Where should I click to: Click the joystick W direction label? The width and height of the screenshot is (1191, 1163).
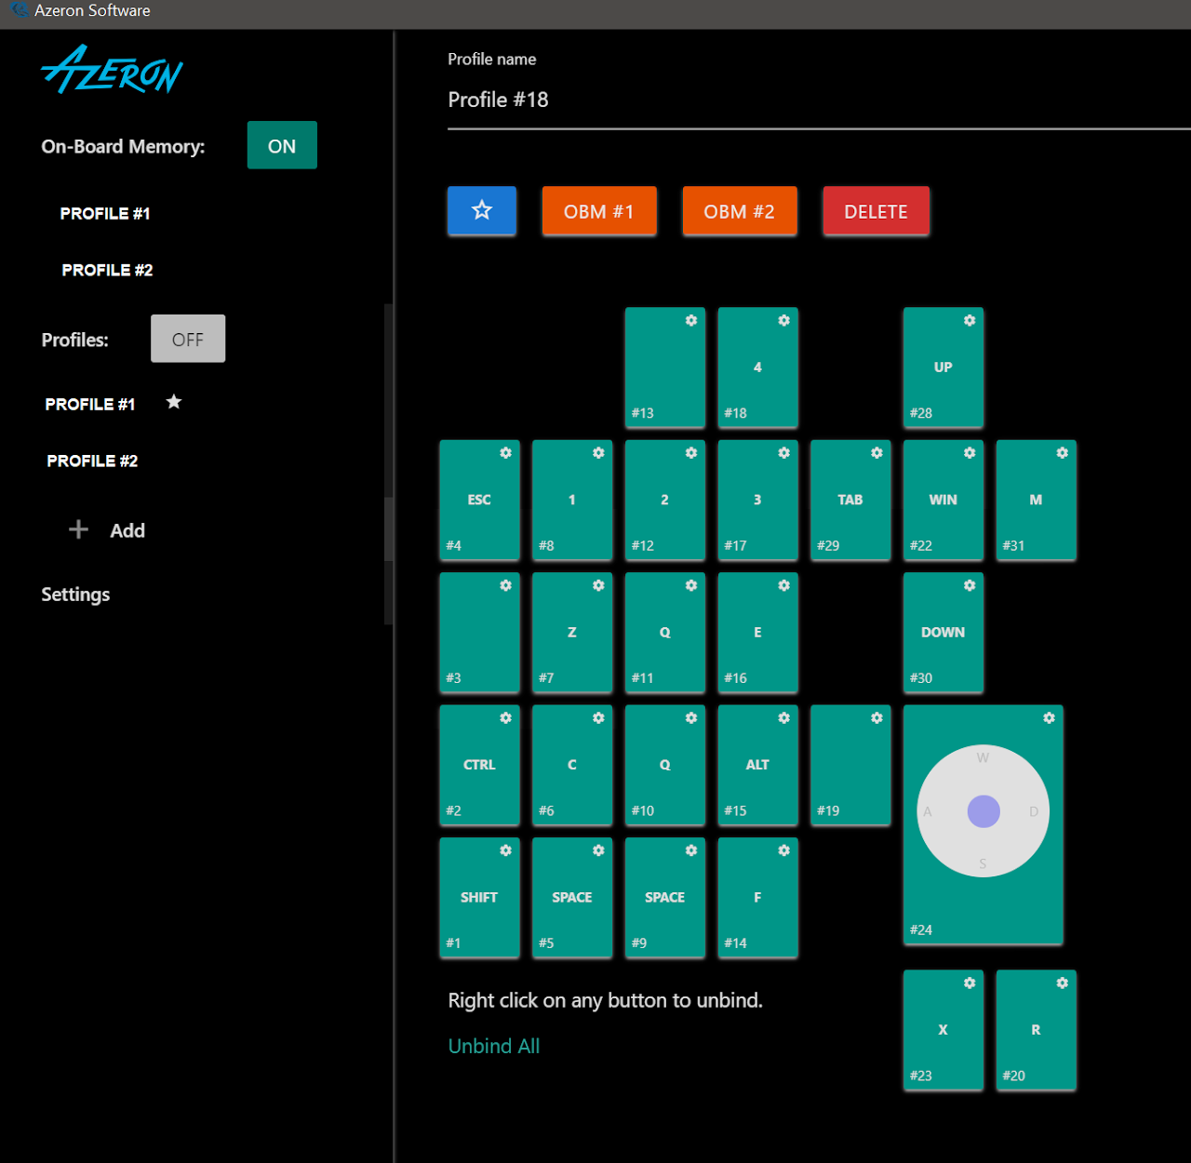point(983,757)
